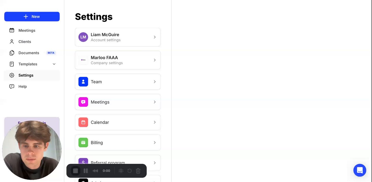Screen dimensions: 372x182
Task: Delete the recording using the trash icon
Action: coord(138,171)
